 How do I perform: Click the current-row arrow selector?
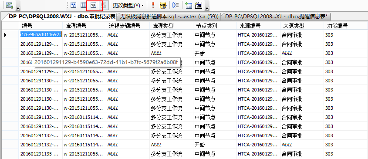coord(6,35)
